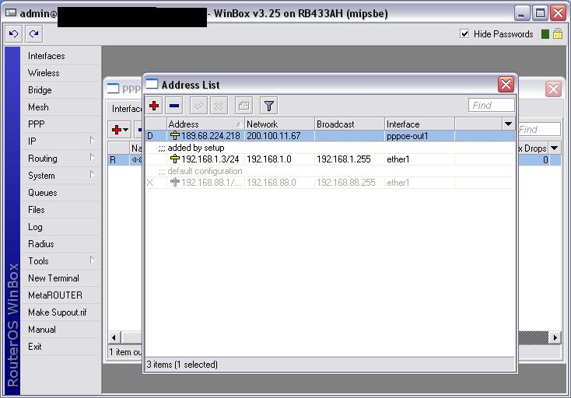Sort by the Interface column header
The image size is (571, 398).
419,124
